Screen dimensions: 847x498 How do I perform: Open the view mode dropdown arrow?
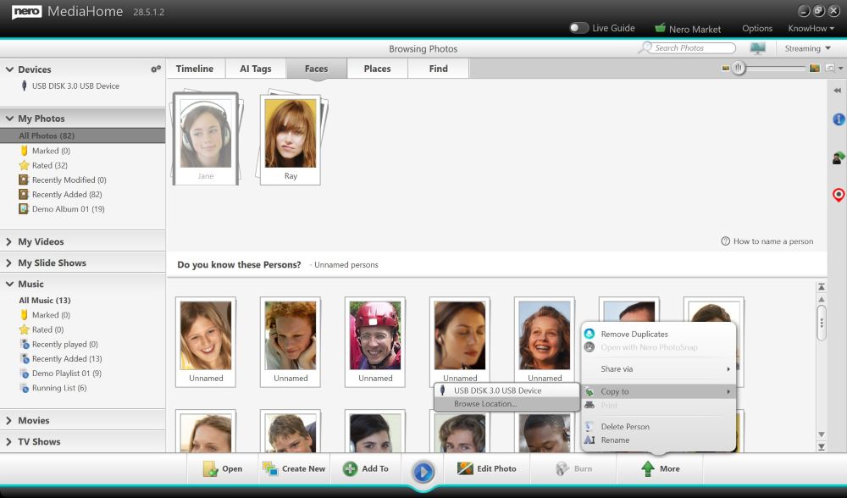click(x=840, y=68)
